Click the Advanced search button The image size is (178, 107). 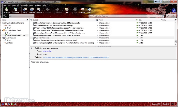pyautogui.click(x=171, y=16)
